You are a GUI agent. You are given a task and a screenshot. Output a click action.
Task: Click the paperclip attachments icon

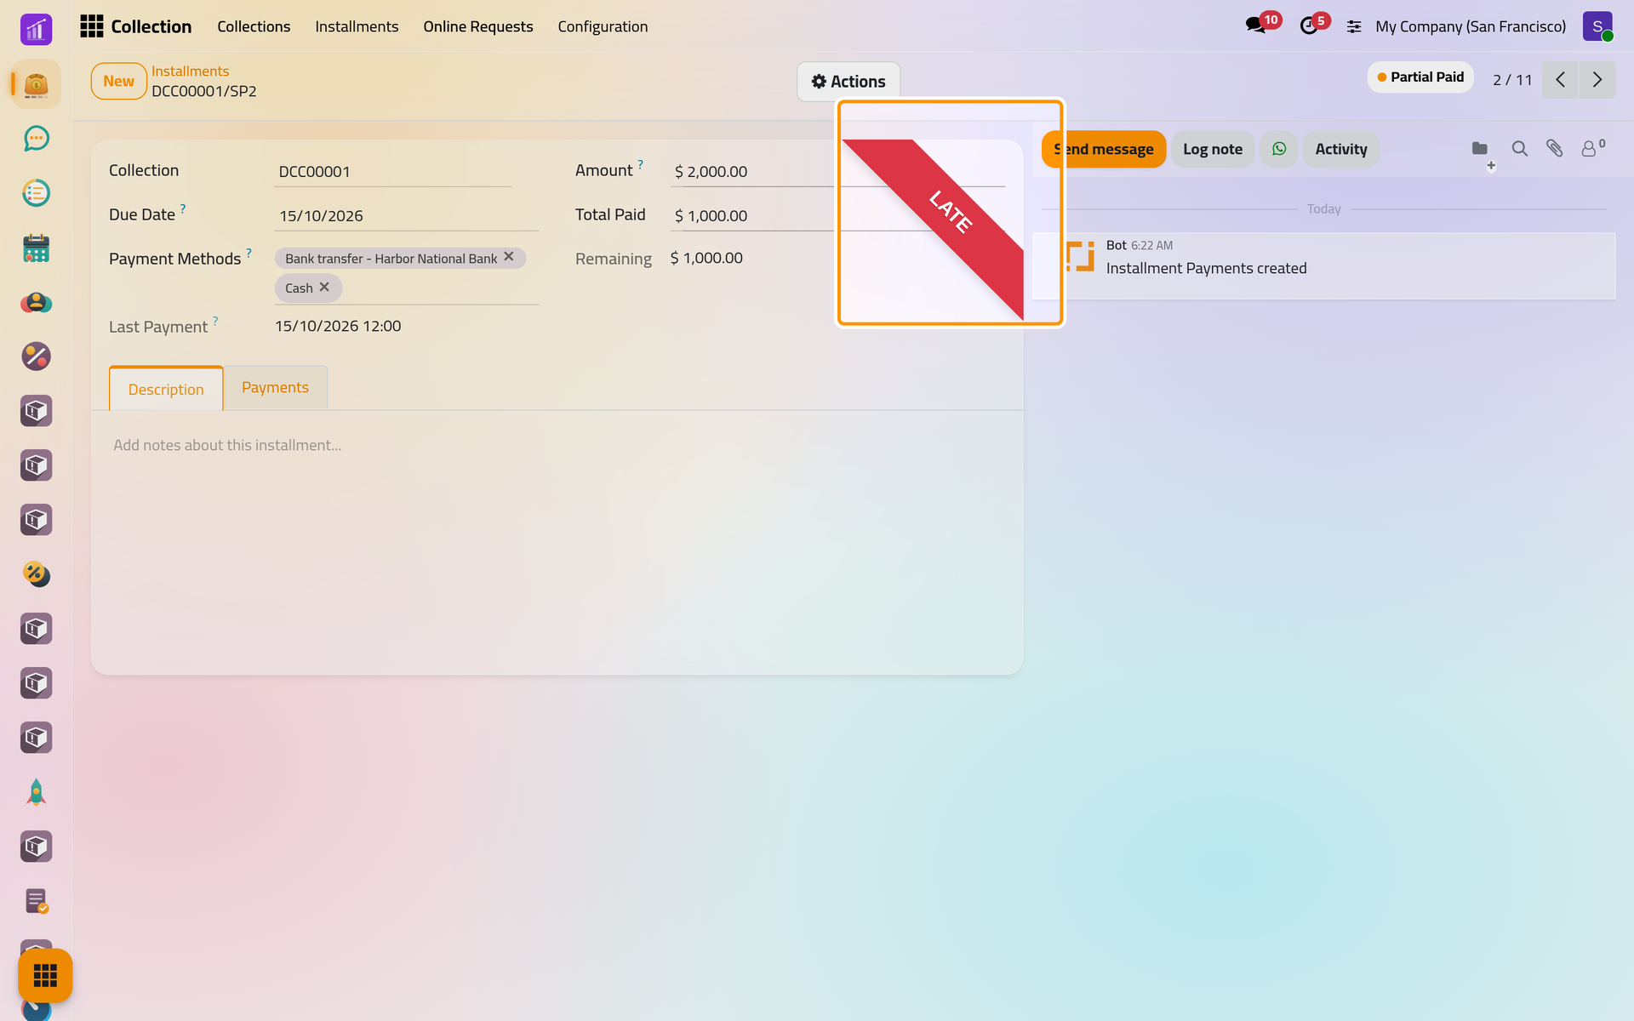pyautogui.click(x=1554, y=149)
